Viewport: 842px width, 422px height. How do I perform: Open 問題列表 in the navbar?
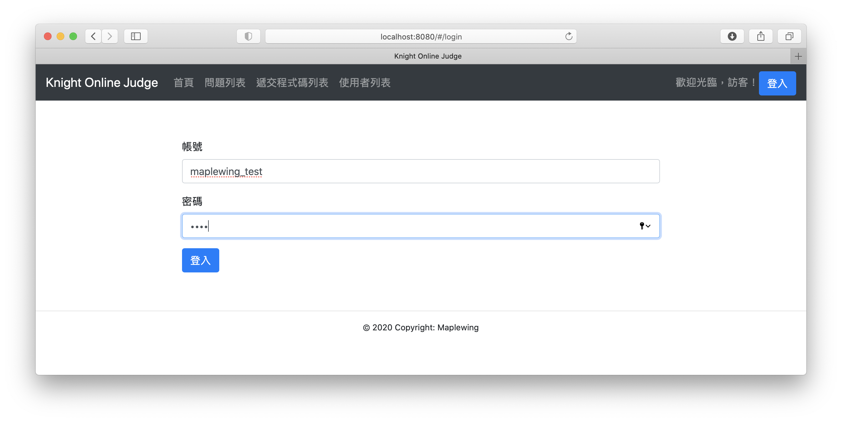tap(225, 83)
